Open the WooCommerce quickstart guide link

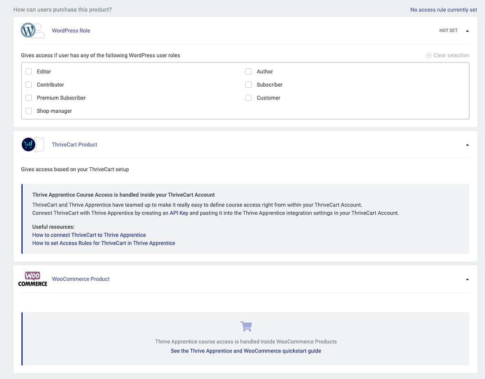tap(246, 351)
